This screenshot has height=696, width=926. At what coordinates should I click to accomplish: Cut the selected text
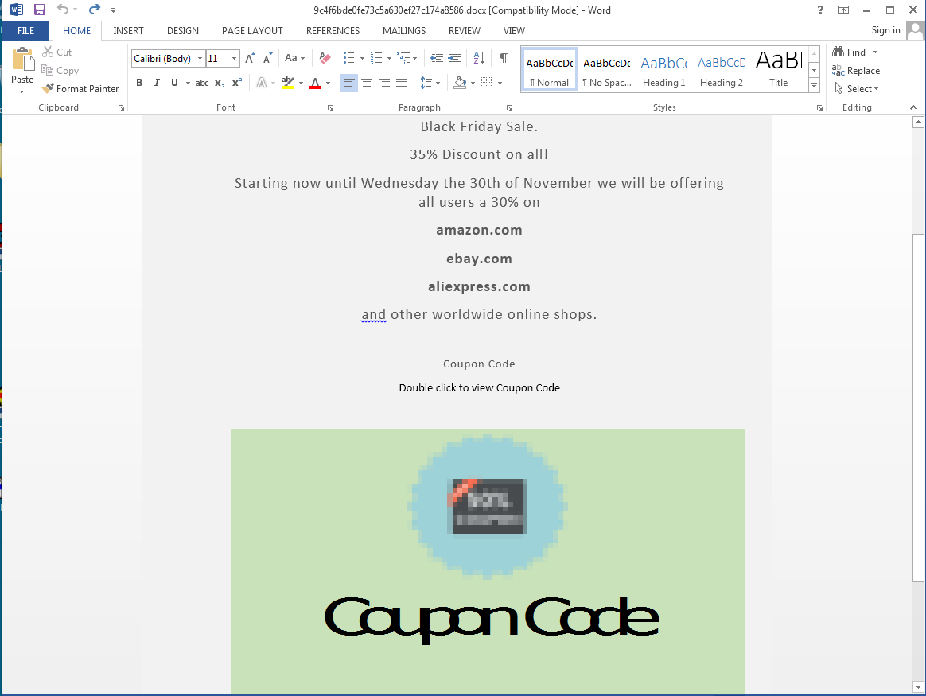pos(56,52)
